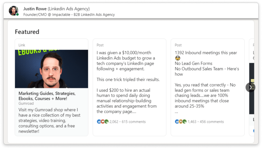Open 615 comments on LinkedIn Ads post
This screenshot has height=149, width=262.
134,122
